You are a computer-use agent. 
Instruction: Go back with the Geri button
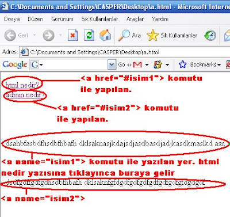pos(16,35)
